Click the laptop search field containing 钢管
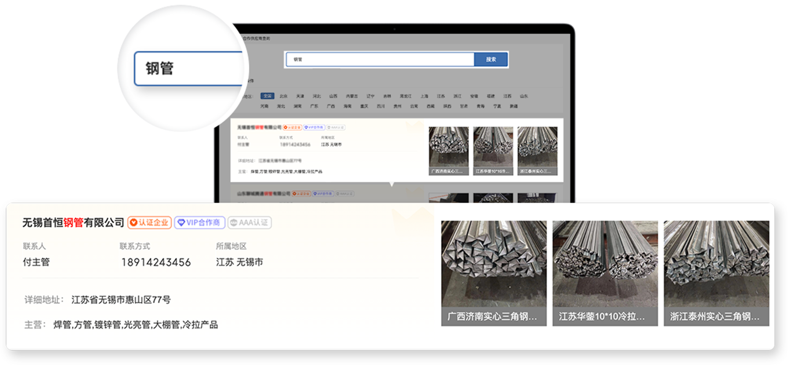This screenshot has height=365, width=788. click(x=380, y=60)
